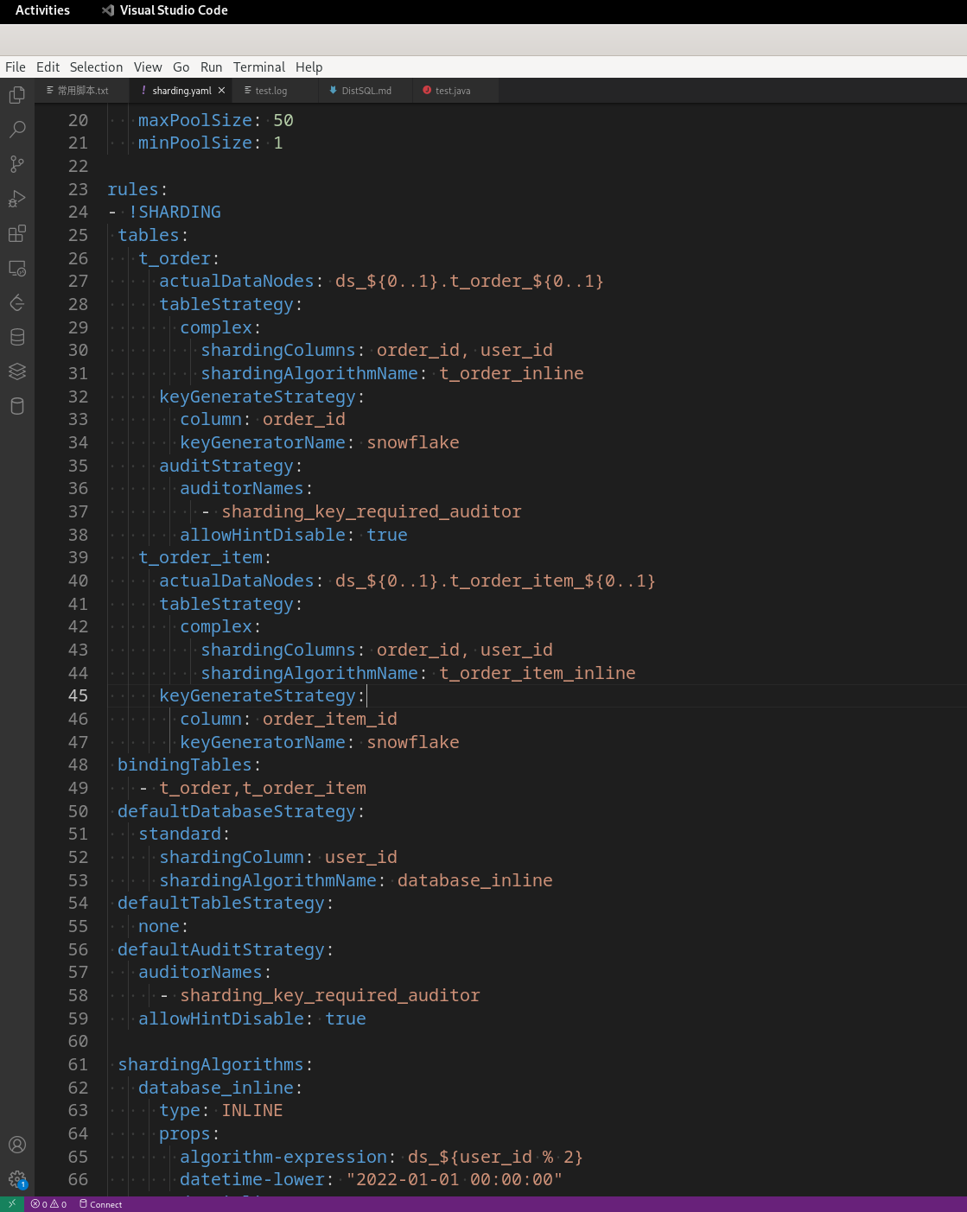
Task: Open the Edit menu
Action: click(x=48, y=67)
